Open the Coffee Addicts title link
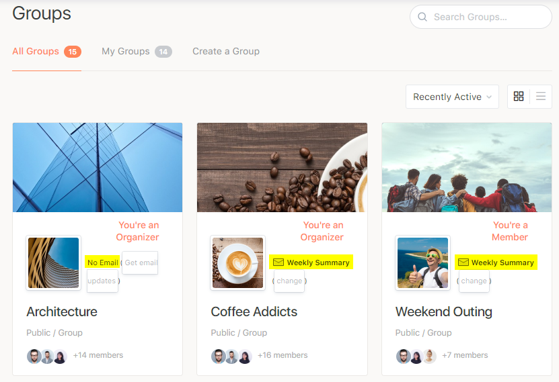 tap(254, 312)
